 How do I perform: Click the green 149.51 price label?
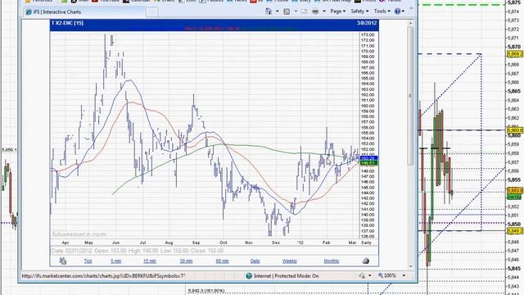click(x=368, y=163)
